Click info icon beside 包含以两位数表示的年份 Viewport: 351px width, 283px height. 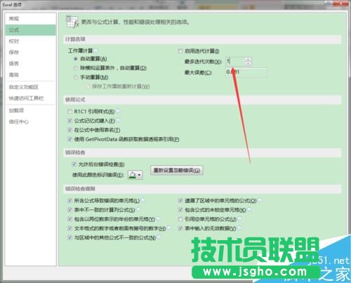coord(158,218)
